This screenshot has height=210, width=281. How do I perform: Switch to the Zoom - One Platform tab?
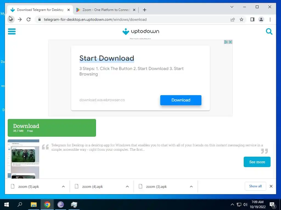(106, 10)
